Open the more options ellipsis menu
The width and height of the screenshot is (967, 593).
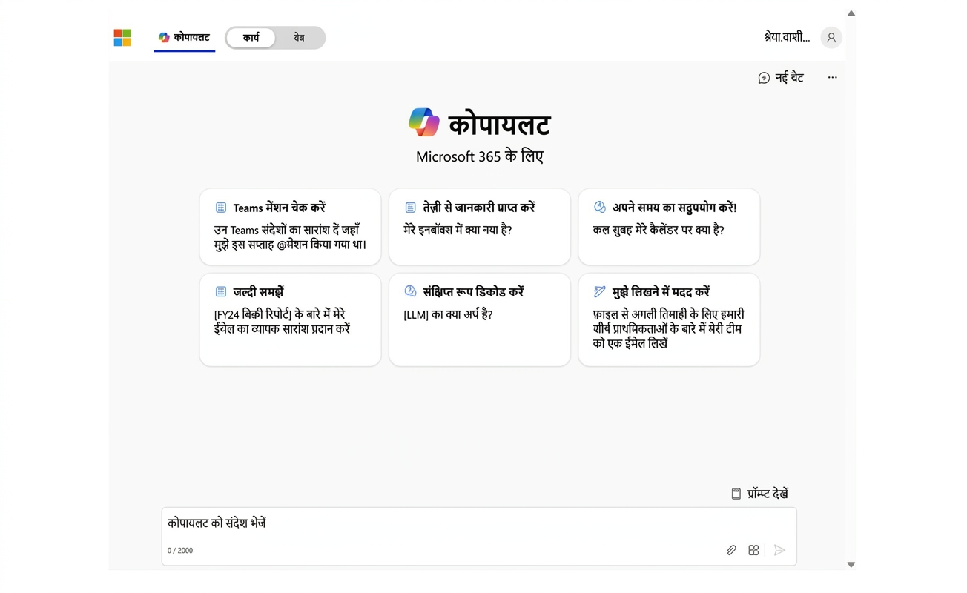[x=832, y=77]
